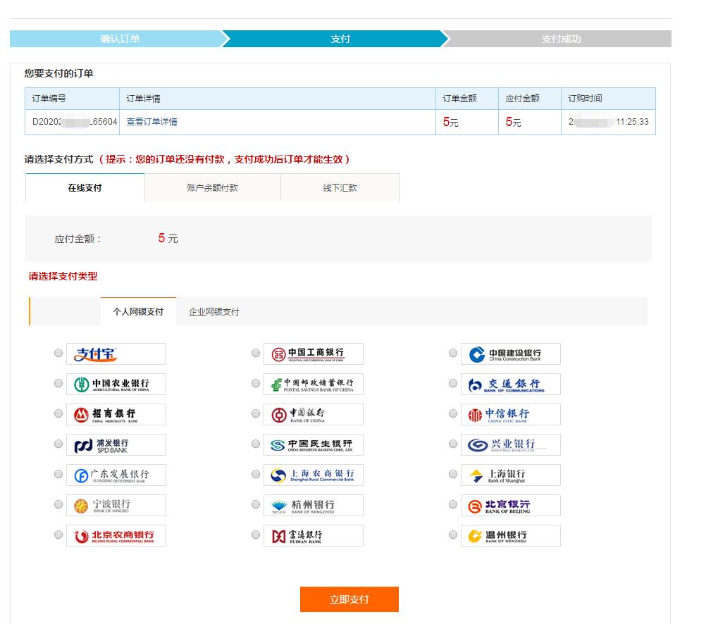
Task: Select the Bank of China radio button
Action: [256, 413]
